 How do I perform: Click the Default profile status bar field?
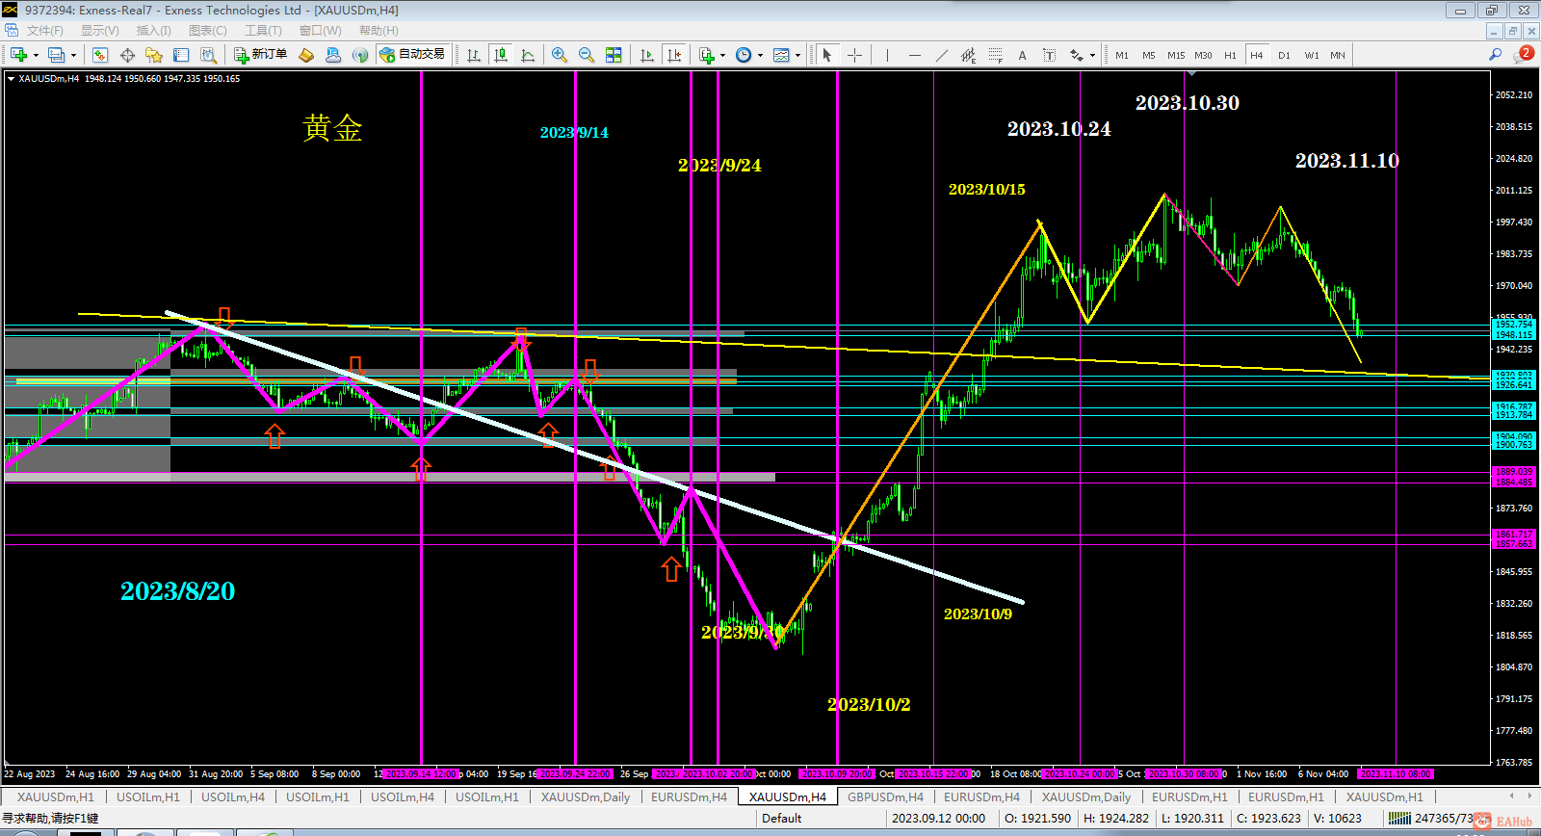click(x=819, y=819)
